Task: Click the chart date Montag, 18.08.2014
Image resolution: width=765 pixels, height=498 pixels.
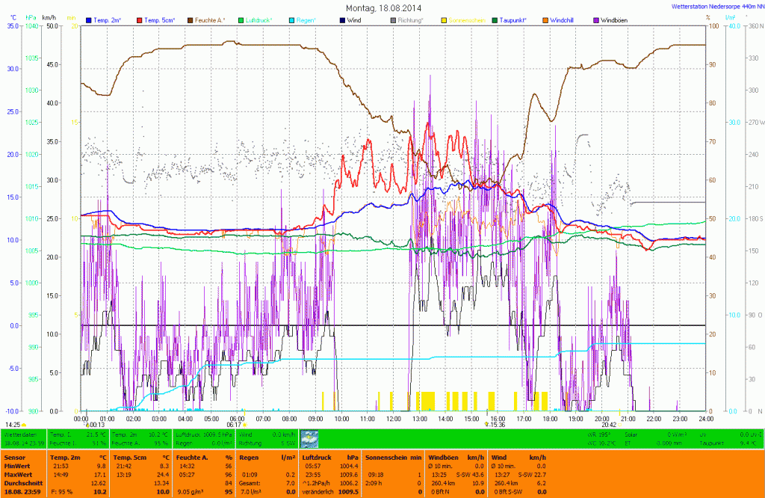Action: click(x=382, y=7)
